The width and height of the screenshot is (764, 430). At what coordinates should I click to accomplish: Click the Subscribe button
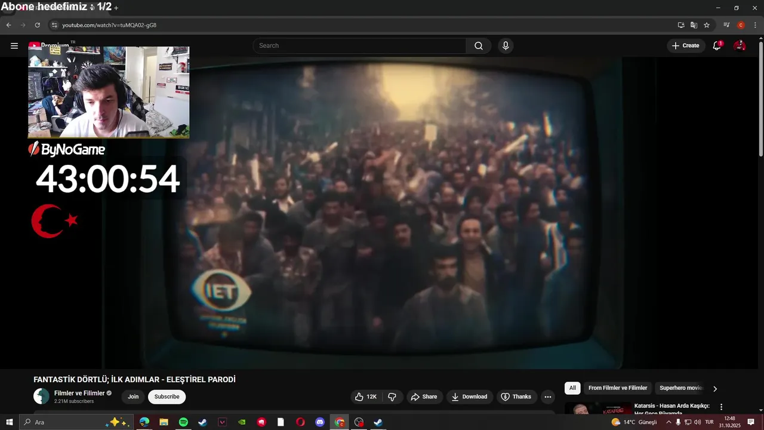[x=167, y=397]
